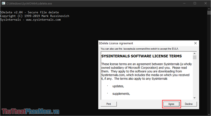
Task: Click the 'SDelete License Agreement' dialog title
Action: coord(116,43)
